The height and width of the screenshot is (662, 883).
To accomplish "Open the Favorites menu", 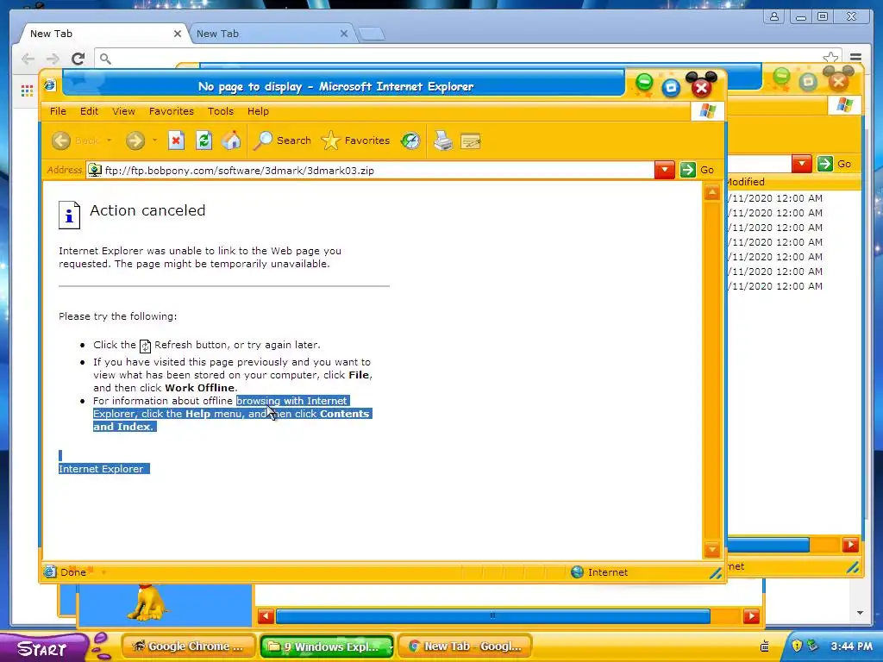I will (x=172, y=111).
